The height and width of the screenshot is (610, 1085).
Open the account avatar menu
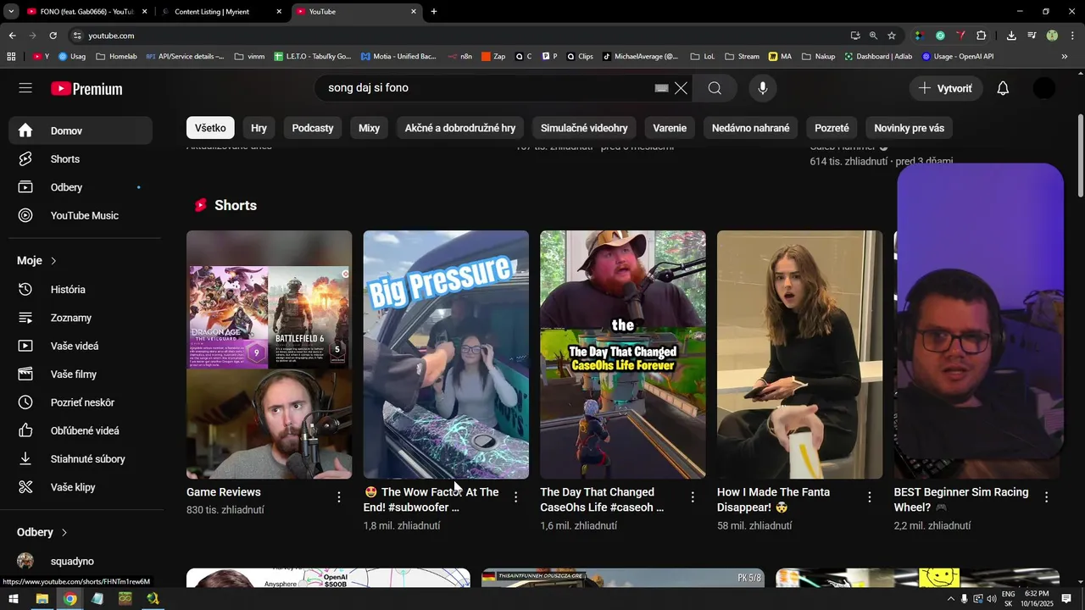[x=1044, y=88]
